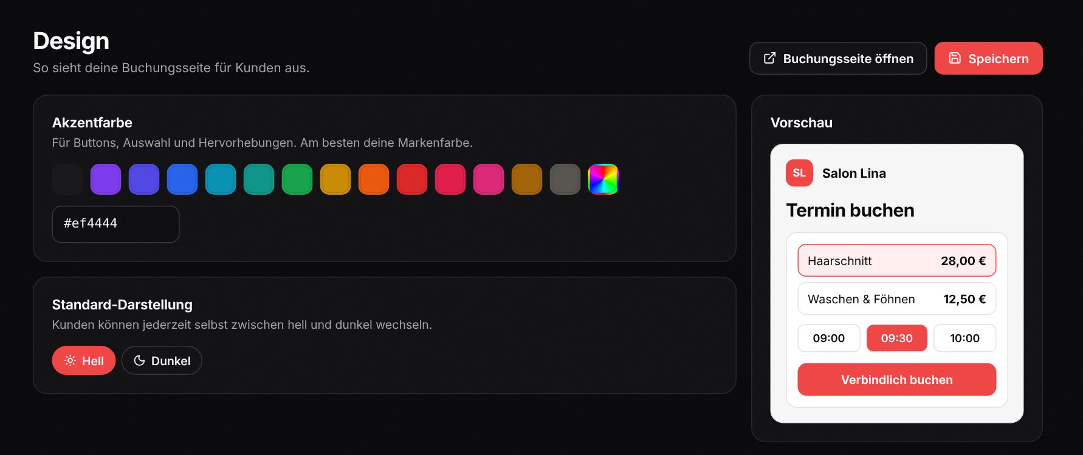Click the Akzentfarbe section heading
Image resolution: width=1083 pixels, height=455 pixels.
coord(92,123)
